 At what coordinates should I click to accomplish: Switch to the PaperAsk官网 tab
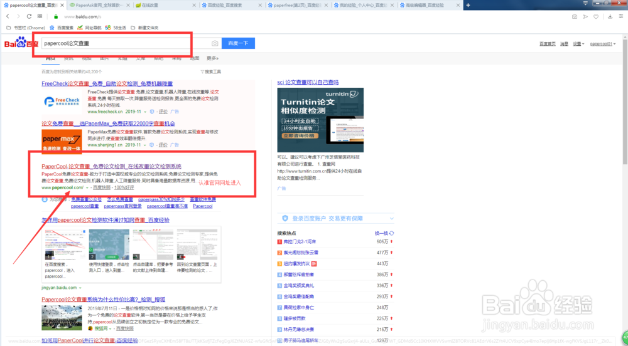click(x=98, y=5)
